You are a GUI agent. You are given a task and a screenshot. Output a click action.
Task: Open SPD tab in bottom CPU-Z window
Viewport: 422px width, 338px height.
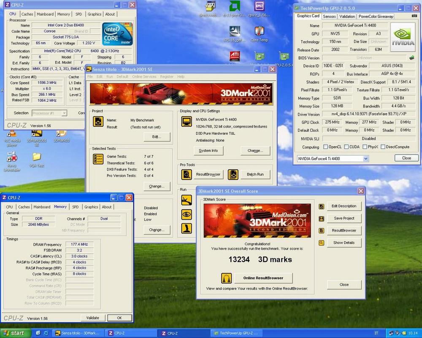pos(76,207)
